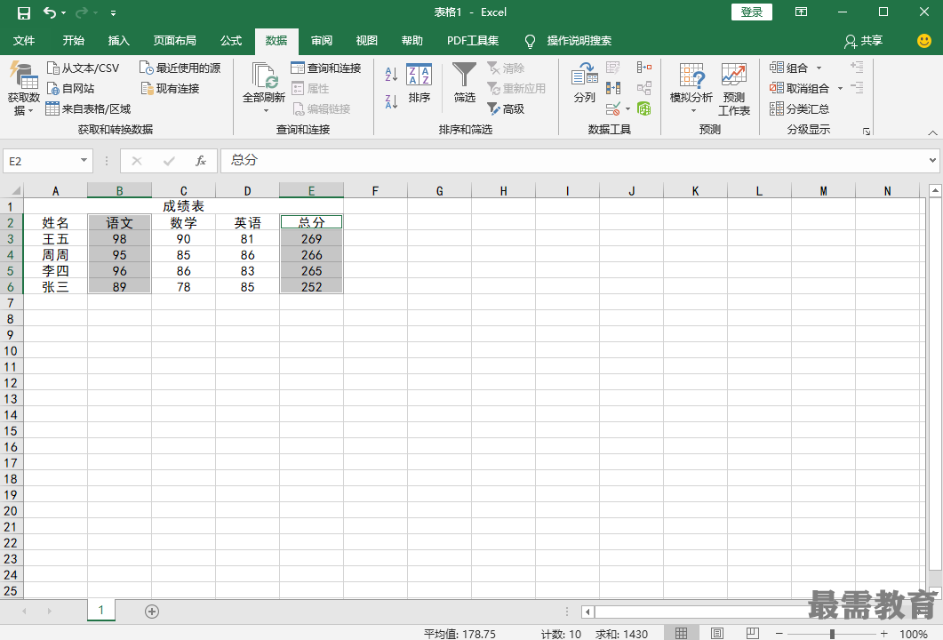Open 分级显示 dialog launcher
The image size is (943, 640).
tap(867, 132)
